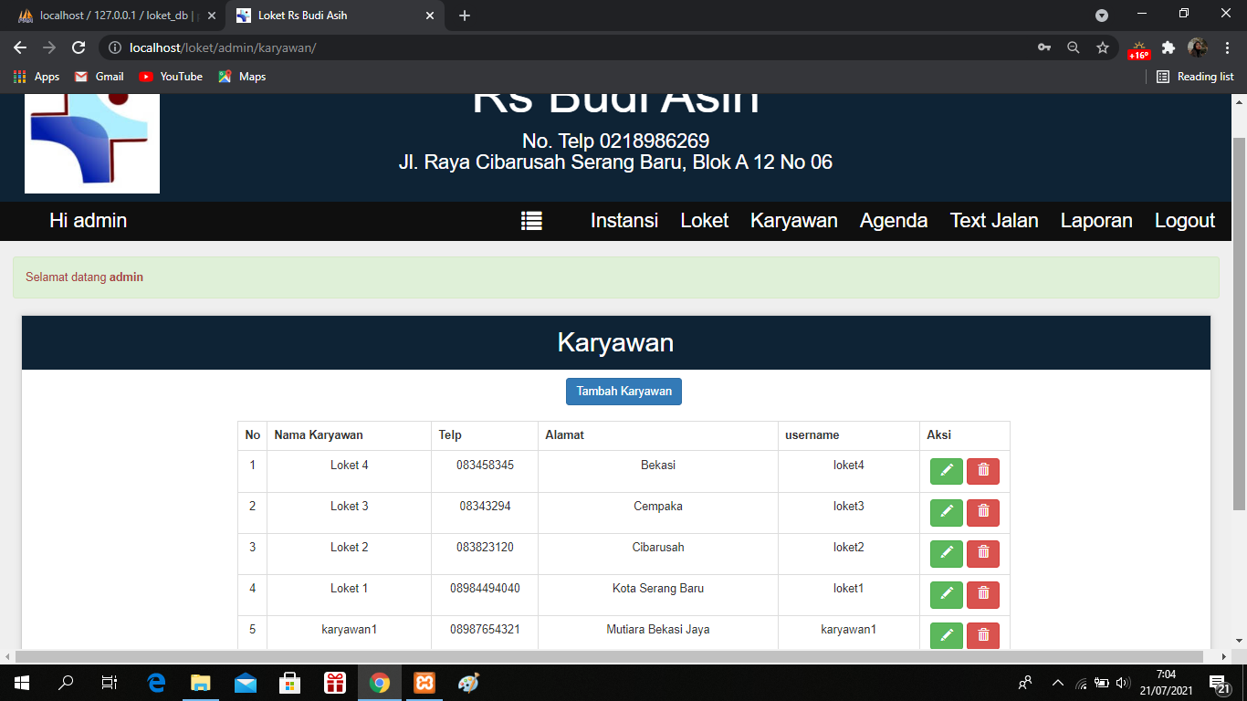Expand hidden icons chevron in system tray
Screen dimensions: 1247x701
[x=1057, y=682]
